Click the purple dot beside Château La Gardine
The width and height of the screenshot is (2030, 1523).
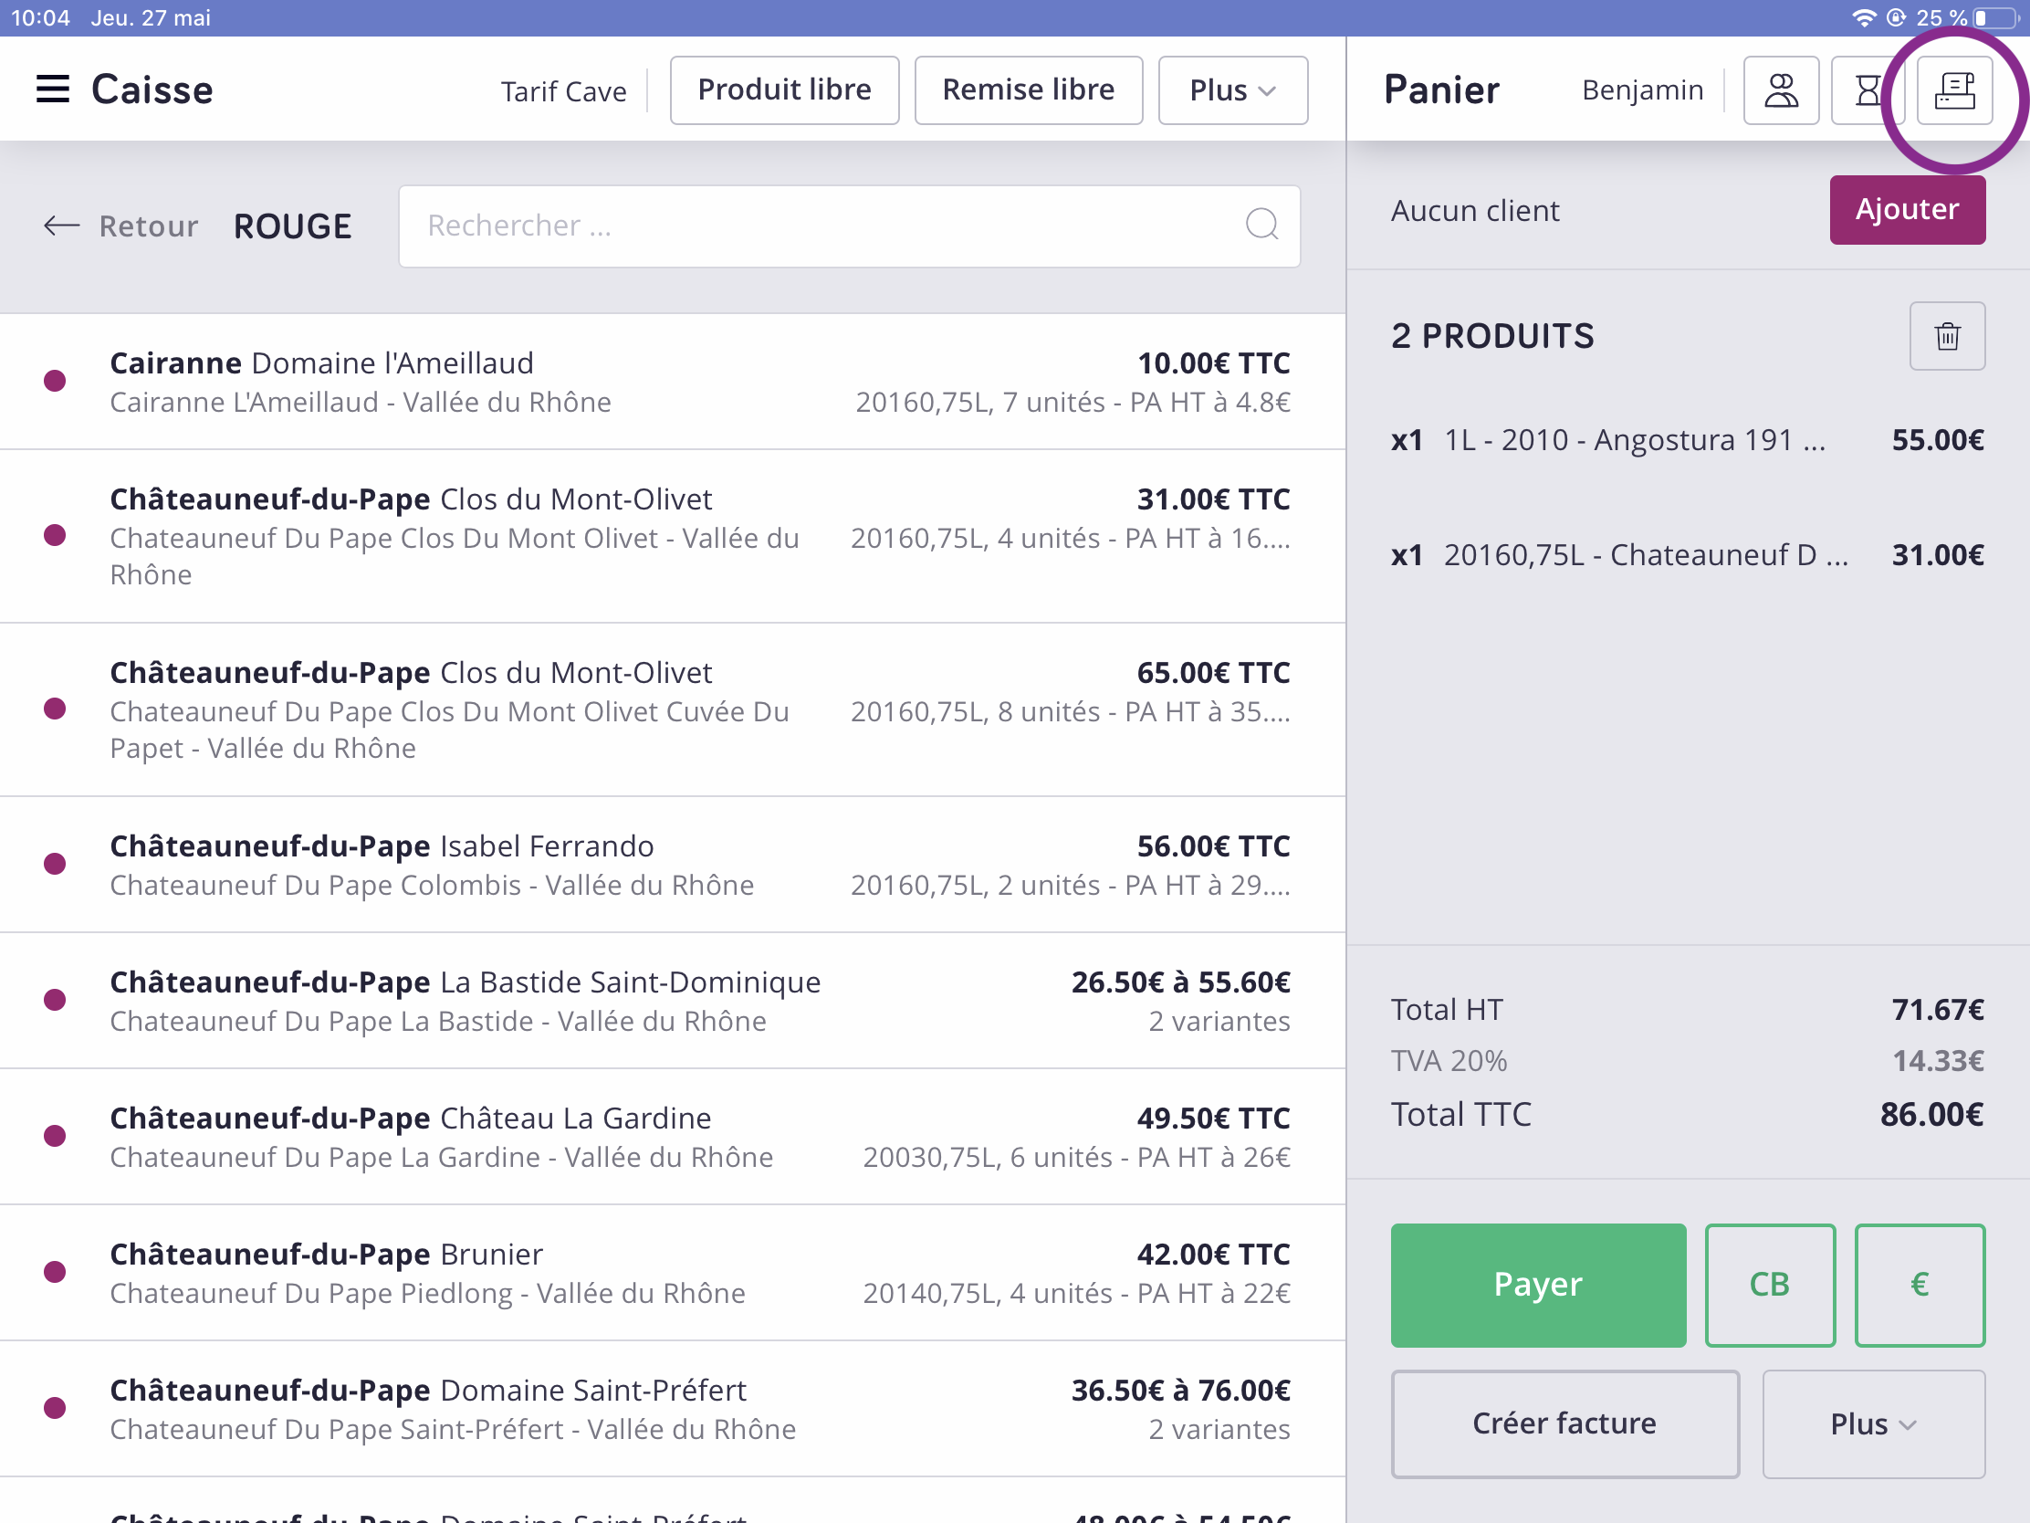[x=55, y=1137]
